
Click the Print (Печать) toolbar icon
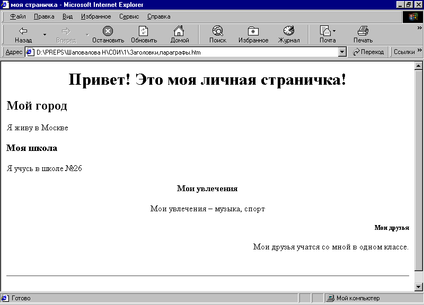[363, 31]
